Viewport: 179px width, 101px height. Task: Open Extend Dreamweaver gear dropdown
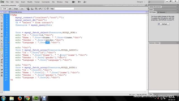[79, 2]
